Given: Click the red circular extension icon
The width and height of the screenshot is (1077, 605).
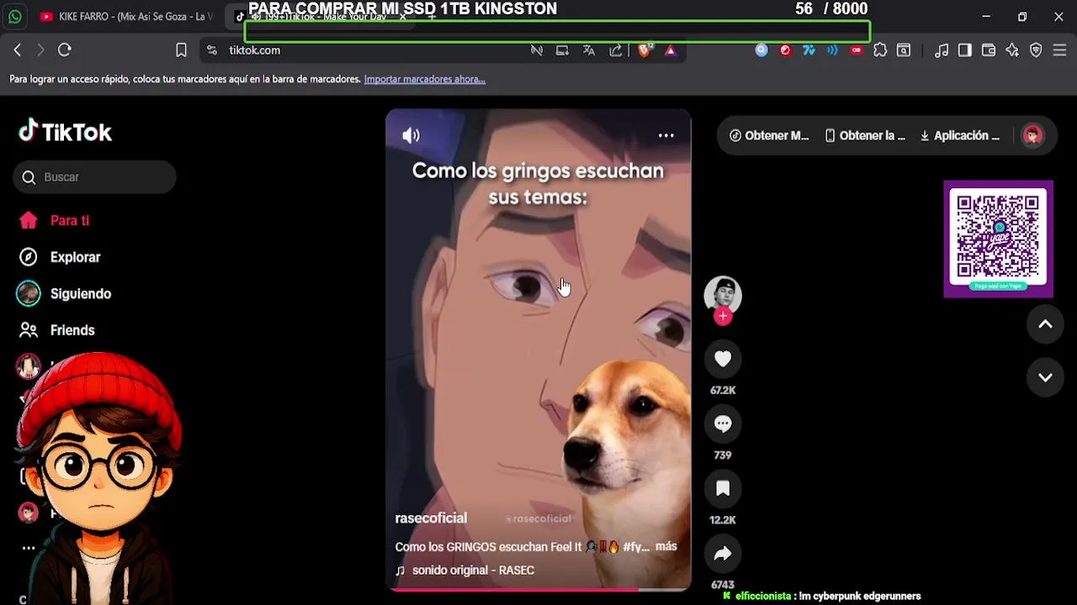Looking at the screenshot, I should coord(785,50).
